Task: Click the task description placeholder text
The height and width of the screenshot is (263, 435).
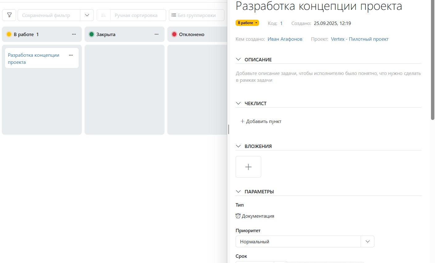Action: point(328,77)
